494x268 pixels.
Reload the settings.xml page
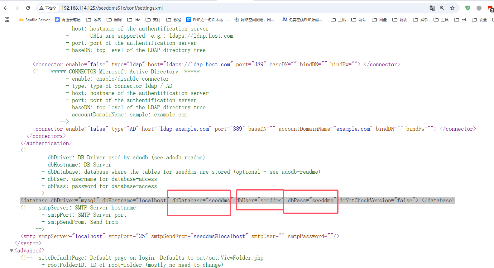click(x=28, y=8)
